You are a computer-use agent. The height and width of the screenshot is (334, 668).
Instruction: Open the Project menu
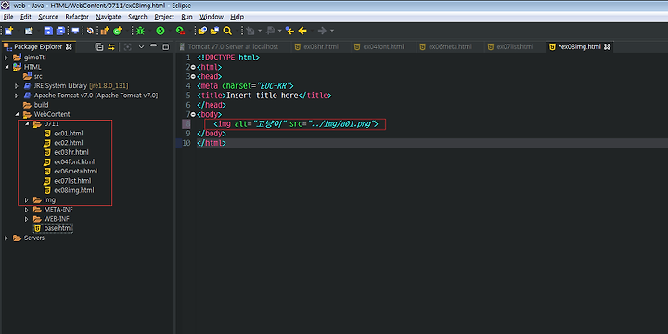tap(164, 17)
